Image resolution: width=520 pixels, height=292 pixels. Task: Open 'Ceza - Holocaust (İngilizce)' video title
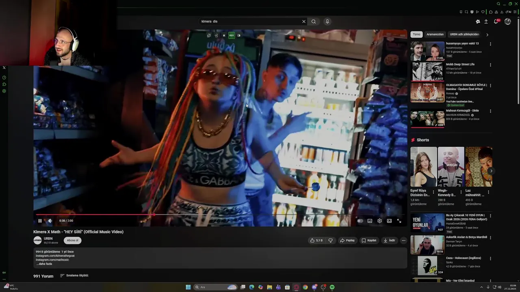tap(464, 258)
